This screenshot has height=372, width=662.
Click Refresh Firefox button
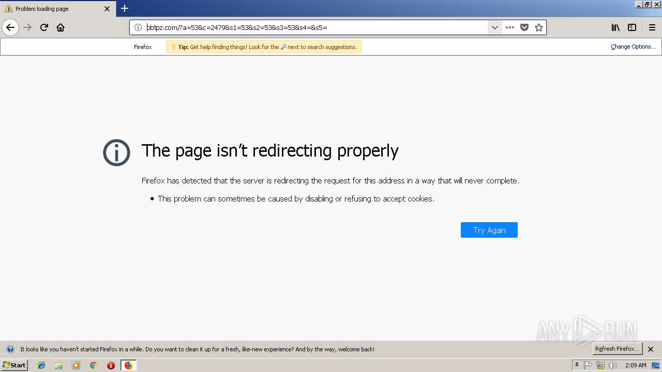618,349
